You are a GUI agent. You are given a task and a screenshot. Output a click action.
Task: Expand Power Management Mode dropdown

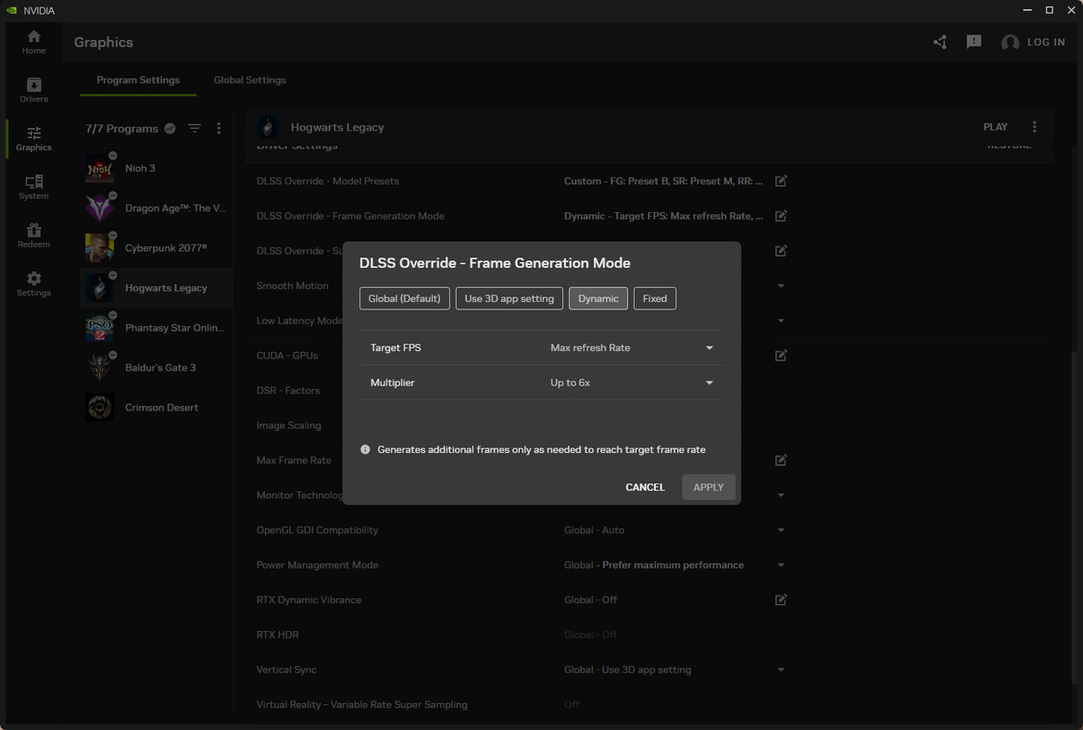tap(781, 565)
